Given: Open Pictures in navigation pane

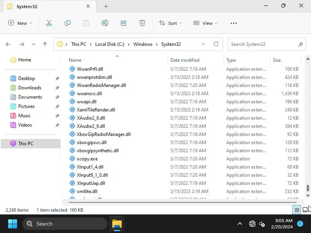Looking at the screenshot, I should tap(26, 106).
